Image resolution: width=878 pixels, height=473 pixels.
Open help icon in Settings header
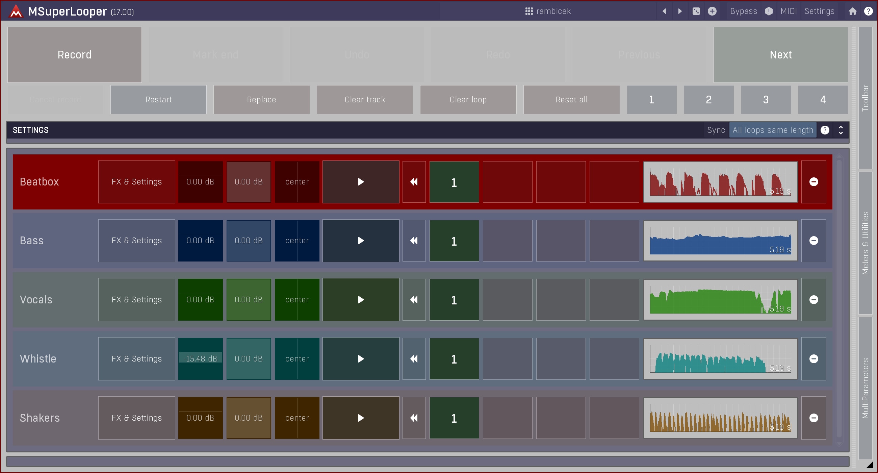[x=825, y=130]
